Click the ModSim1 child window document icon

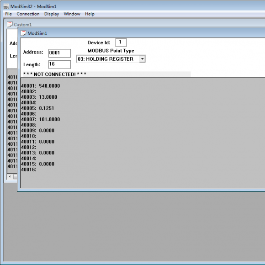point(23,33)
